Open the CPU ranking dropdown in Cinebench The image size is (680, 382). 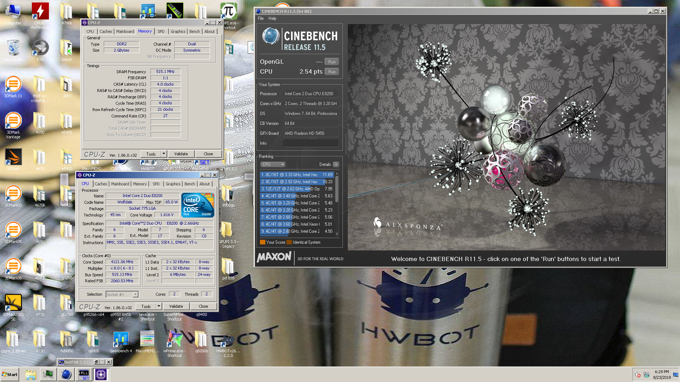click(273, 164)
